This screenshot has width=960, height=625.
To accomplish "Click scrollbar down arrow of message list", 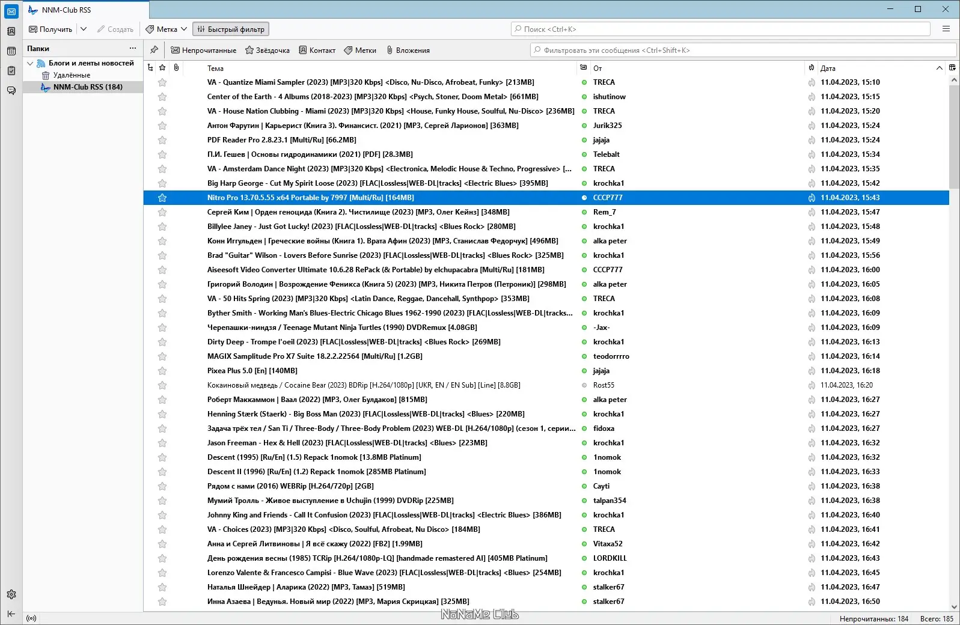I will [x=954, y=607].
